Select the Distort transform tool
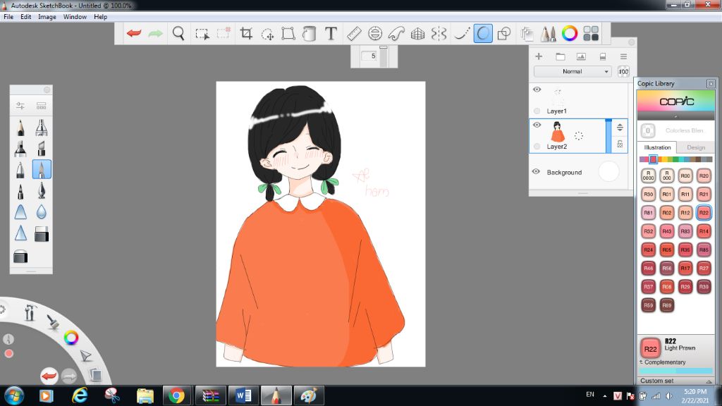The image size is (722, 406). pos(288,34)
